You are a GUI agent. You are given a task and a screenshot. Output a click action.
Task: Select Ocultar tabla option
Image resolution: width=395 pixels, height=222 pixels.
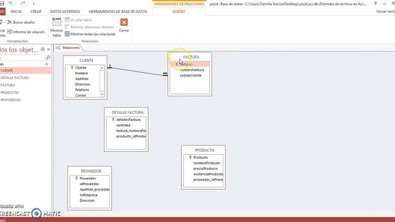pos(78,20)
